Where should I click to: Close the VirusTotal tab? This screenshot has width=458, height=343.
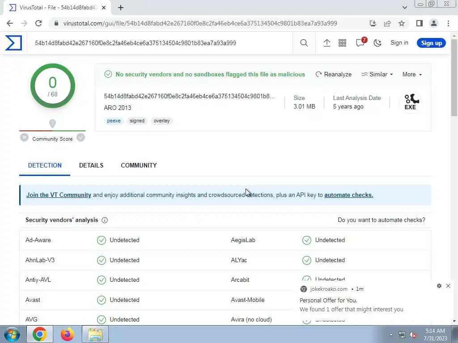click(104, 8)
